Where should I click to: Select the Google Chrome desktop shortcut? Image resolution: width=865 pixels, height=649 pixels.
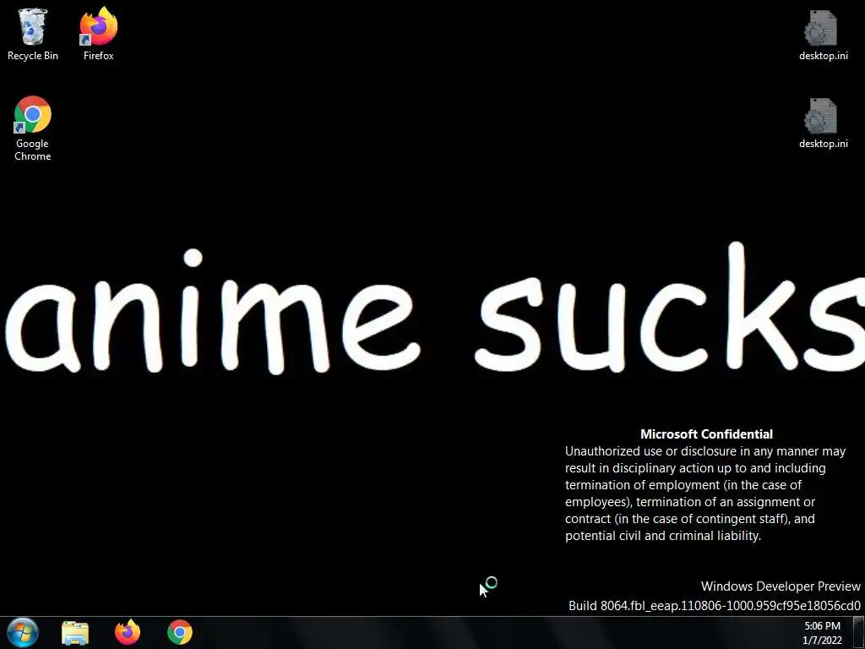33,114
